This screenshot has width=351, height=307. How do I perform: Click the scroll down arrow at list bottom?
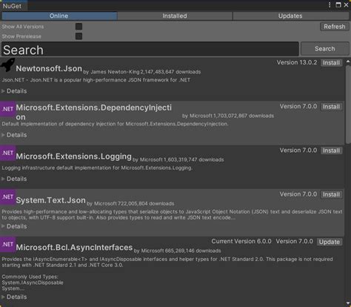coord(348,303)
